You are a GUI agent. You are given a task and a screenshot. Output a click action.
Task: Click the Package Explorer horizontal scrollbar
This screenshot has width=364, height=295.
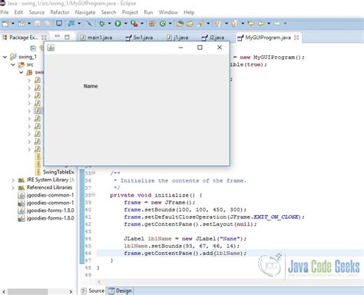(x=28, y=292)
